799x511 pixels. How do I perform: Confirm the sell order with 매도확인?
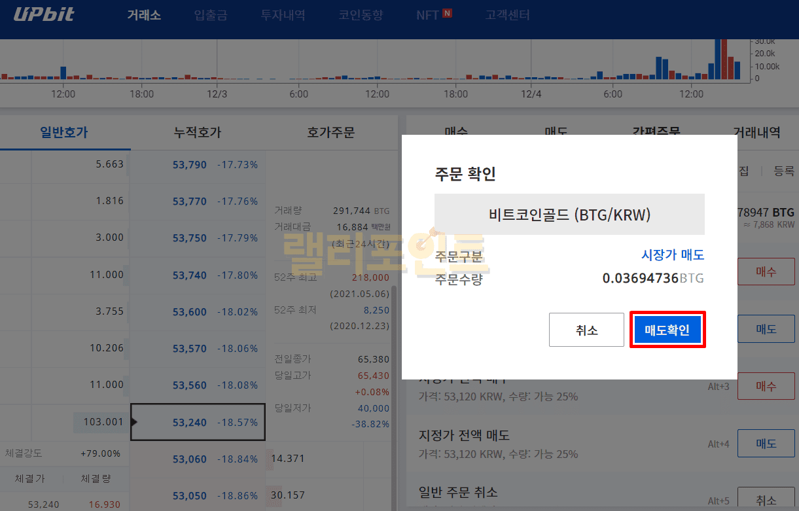667,330
